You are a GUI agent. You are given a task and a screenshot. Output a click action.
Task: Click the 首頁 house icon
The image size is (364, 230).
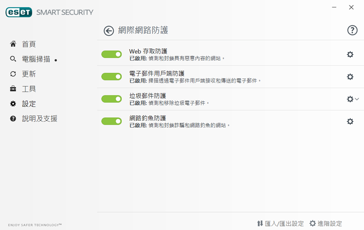coord(13,44)
